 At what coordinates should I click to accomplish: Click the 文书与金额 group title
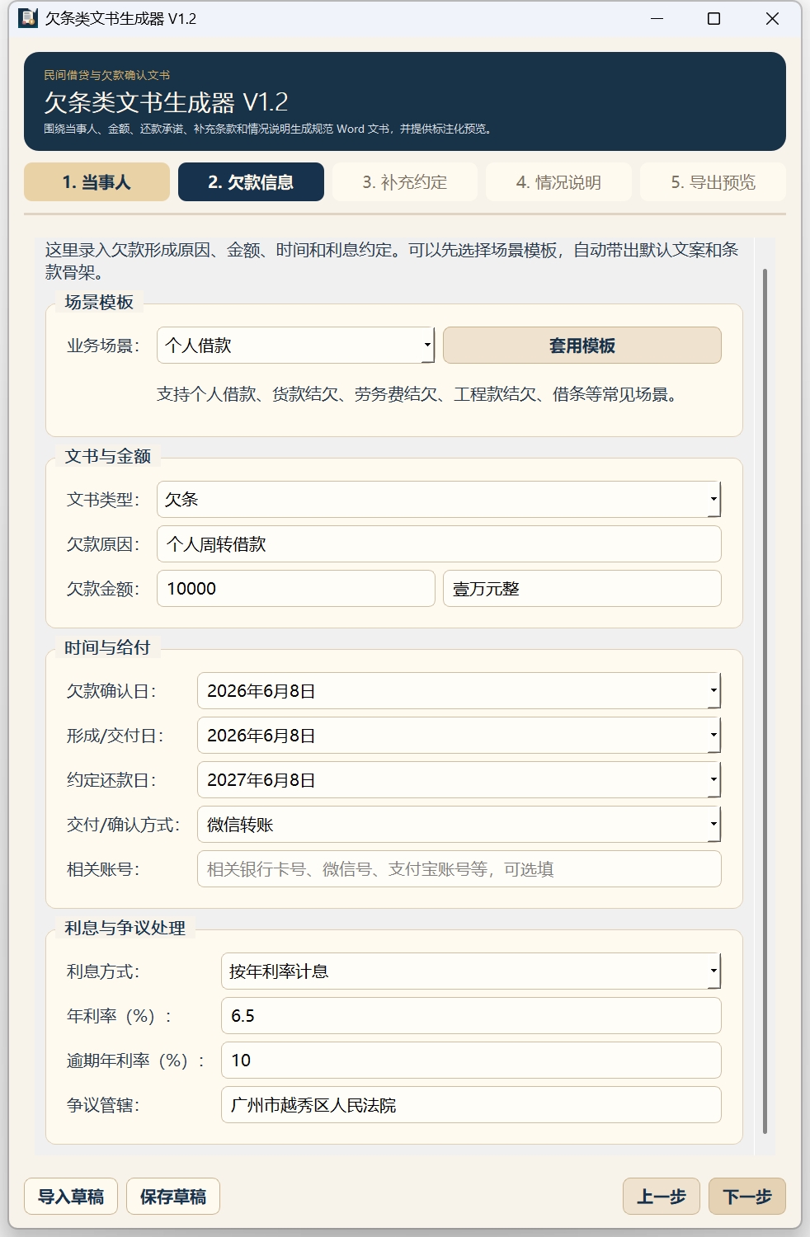(108, 457)
